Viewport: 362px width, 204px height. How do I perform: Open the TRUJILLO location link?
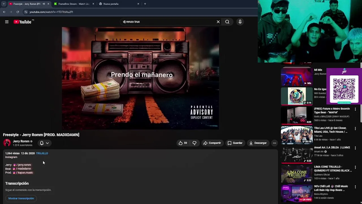[42, 153]
